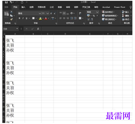Toggle Bold formatting
This screenshot has height=124, width=135.
pos(20,18)
